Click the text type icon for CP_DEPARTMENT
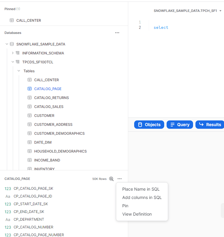This screenshot has height=237, width=224. [8, 219]
